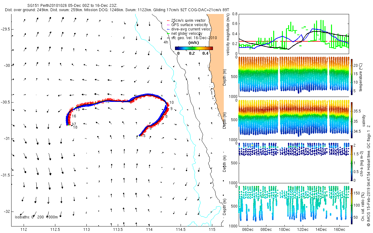Click the '0.8' tick on velocity magnitude axis
Screen dimensions: 373x233
234,14
